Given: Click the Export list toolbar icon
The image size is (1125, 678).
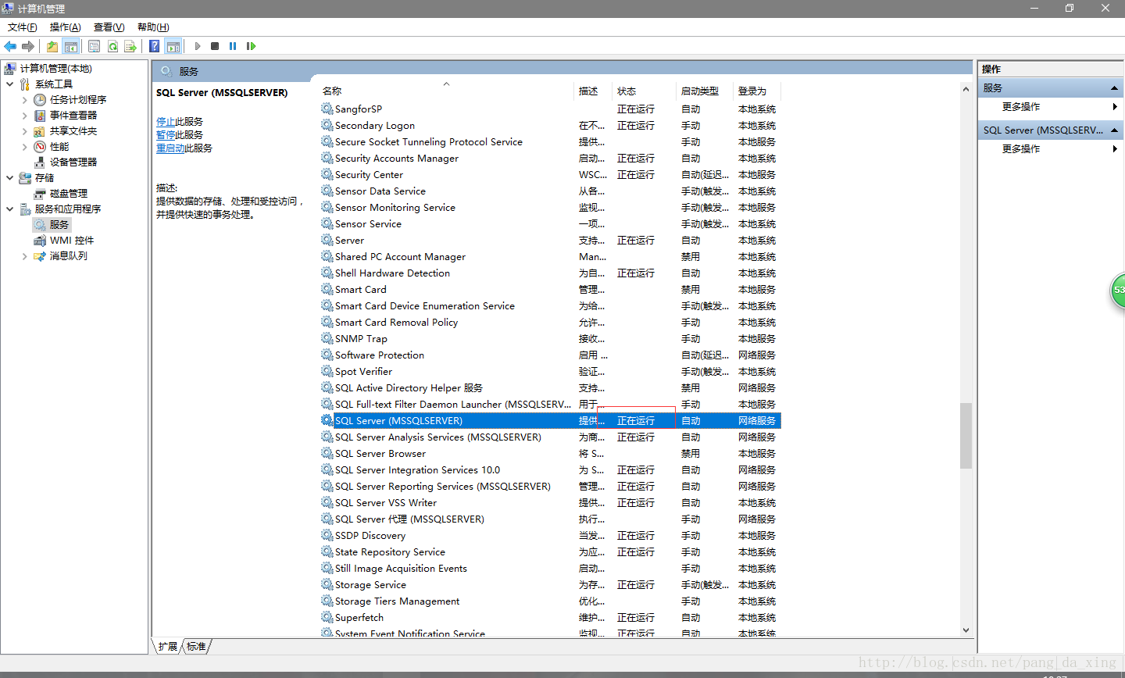Looking at the screenshot, I should point(130,46).
